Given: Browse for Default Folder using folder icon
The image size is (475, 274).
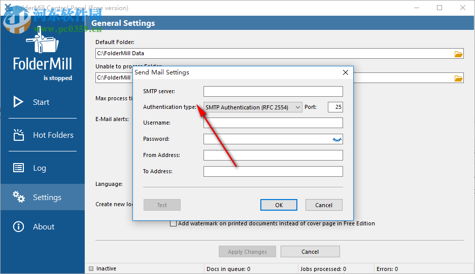Looking at the screenshot, I should point(458,54).
